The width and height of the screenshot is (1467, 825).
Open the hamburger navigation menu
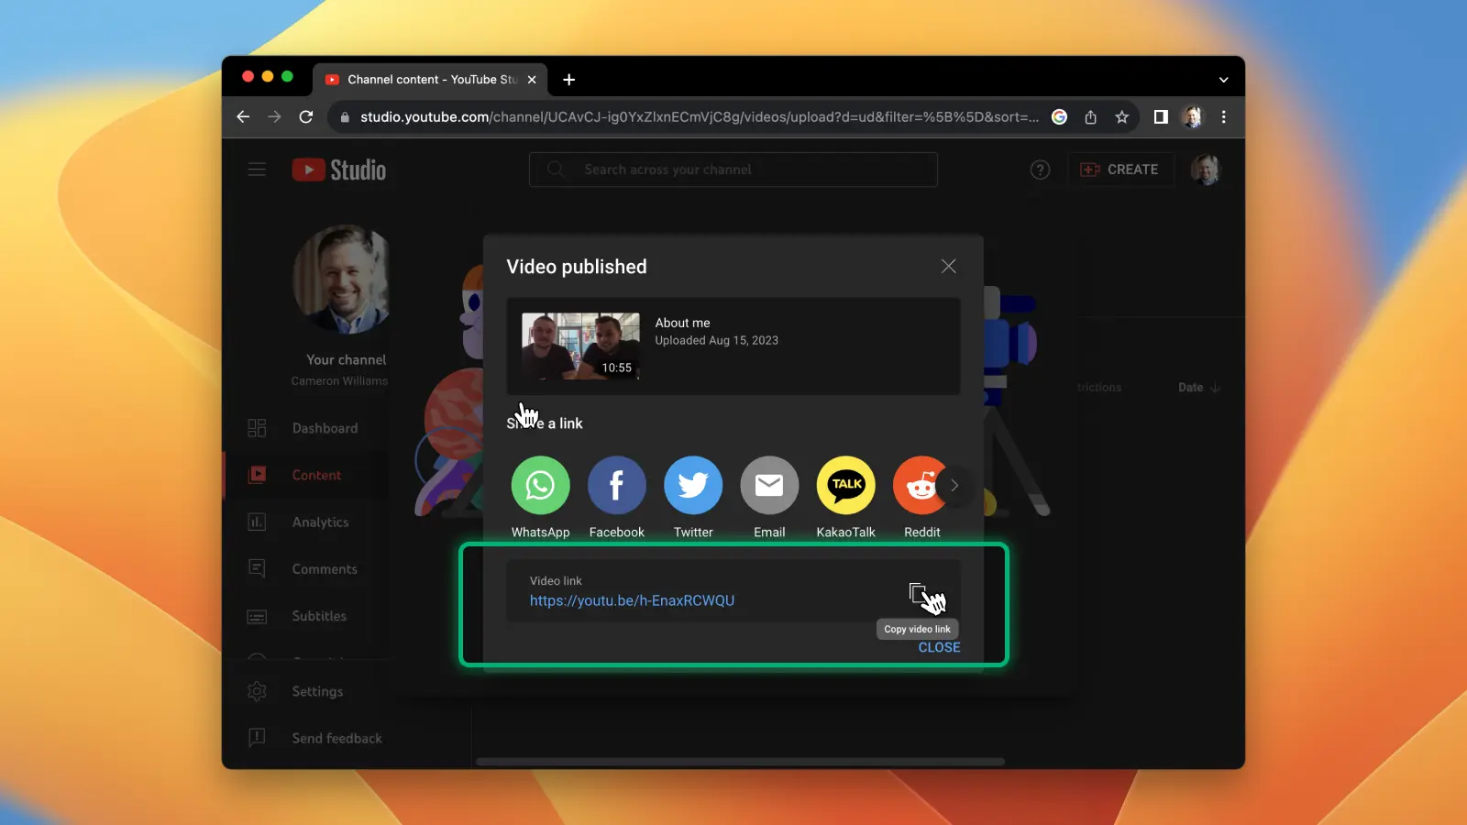click(257, 170)
